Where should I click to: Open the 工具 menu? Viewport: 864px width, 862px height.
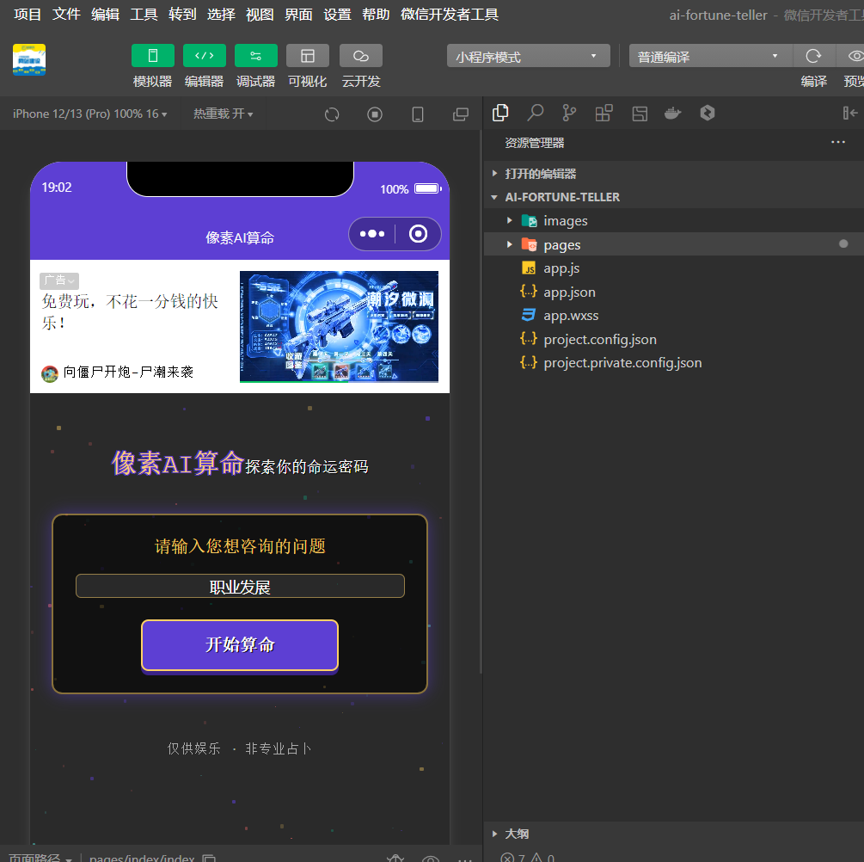(144, 15)
